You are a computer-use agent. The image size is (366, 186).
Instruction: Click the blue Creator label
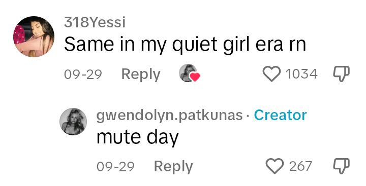[x=280, y=115]
